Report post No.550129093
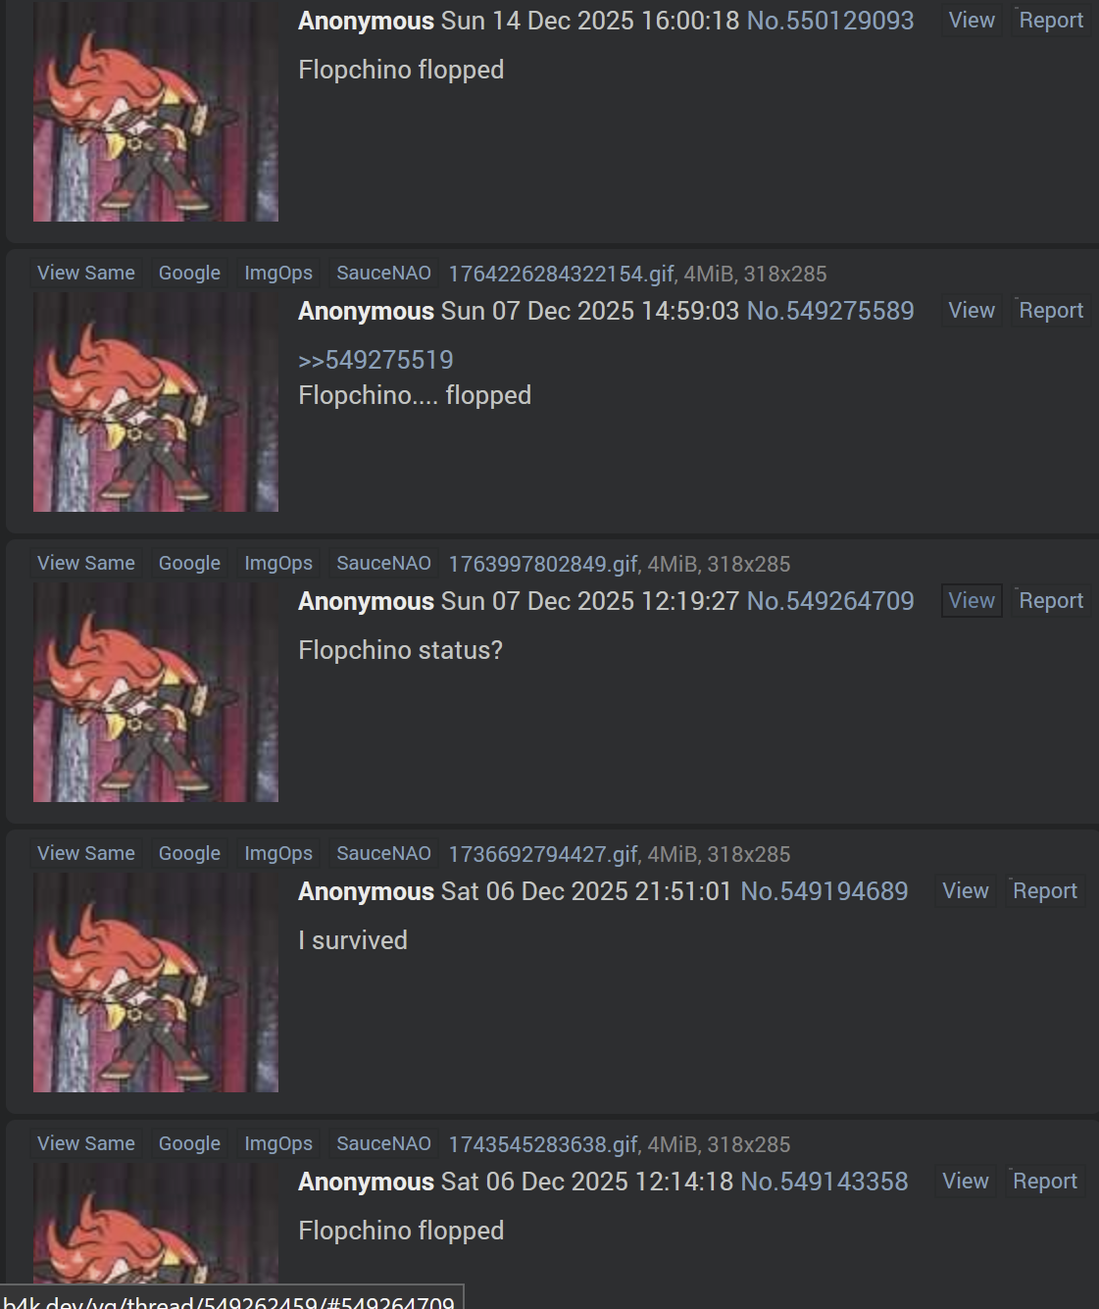 [x=1050, y=21]
